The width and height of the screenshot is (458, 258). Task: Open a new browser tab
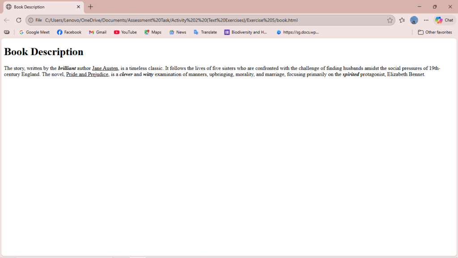pos(91,7)
